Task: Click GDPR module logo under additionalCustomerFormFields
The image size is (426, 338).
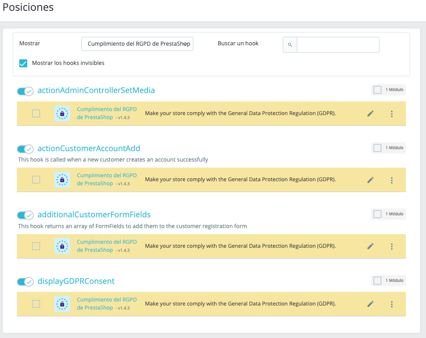Action: pyautogui.click(x=62, y=246)
